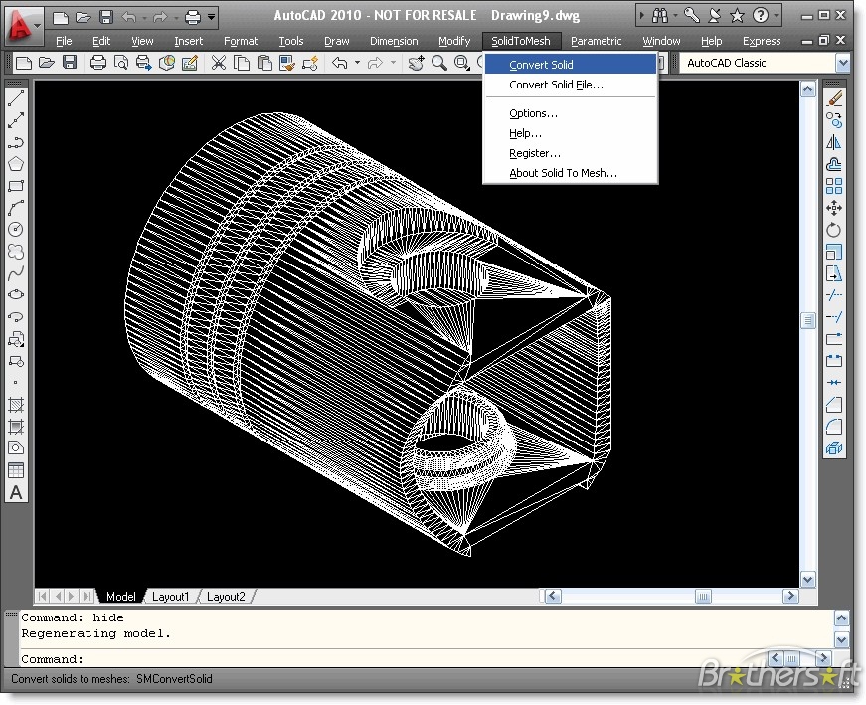Choose Convert Solid menu entry
The height and width of the screenshot is (705, 866).
tap(571, 64)
